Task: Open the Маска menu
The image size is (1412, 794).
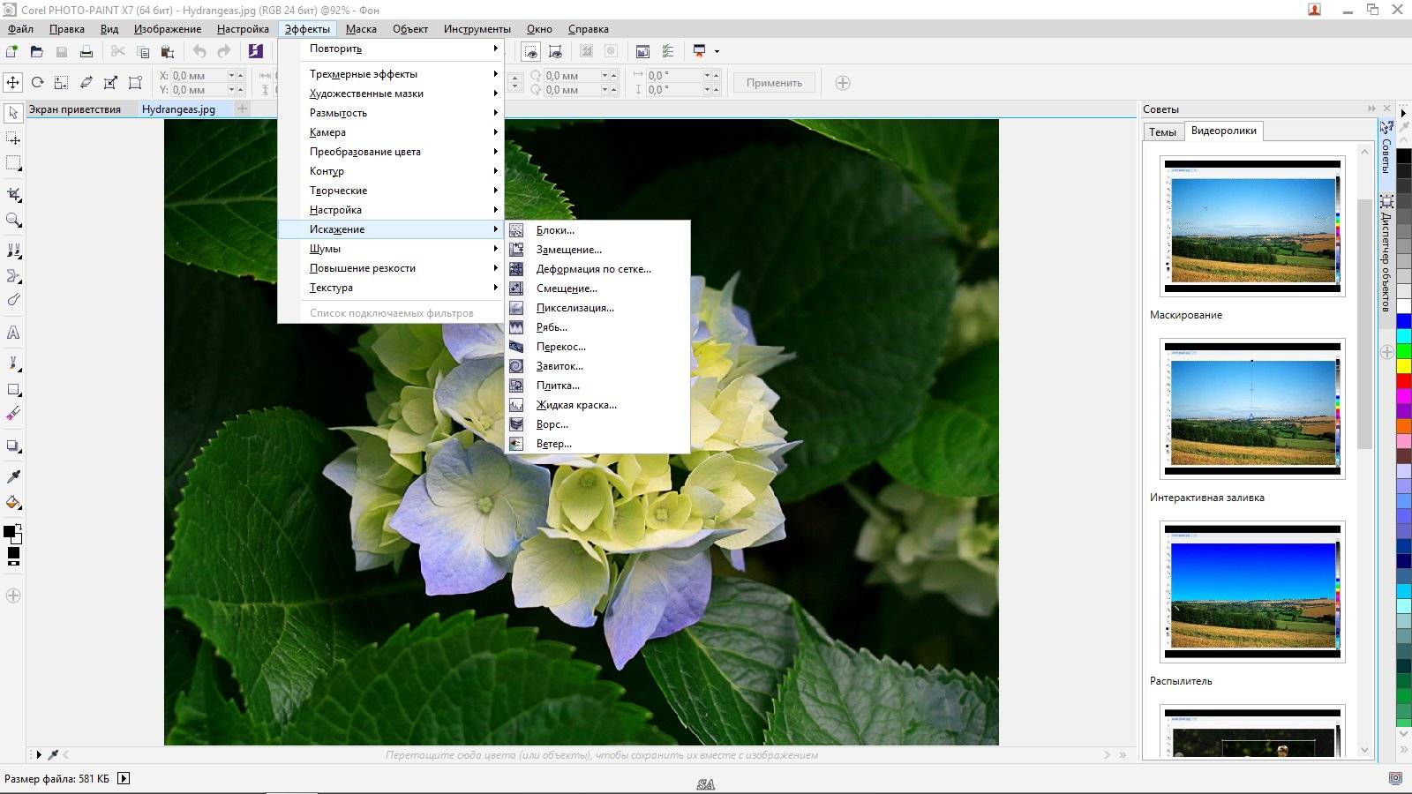Action: [x=361, y=28]
